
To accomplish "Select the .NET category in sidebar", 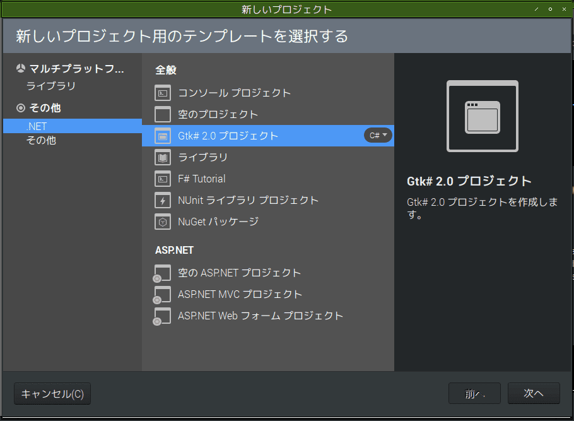I will pyautogui.click(x=38, y=126).
